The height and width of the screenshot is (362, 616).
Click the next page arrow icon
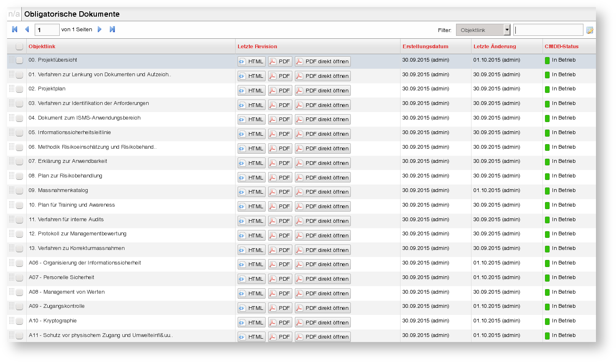[x=99, y=29]
